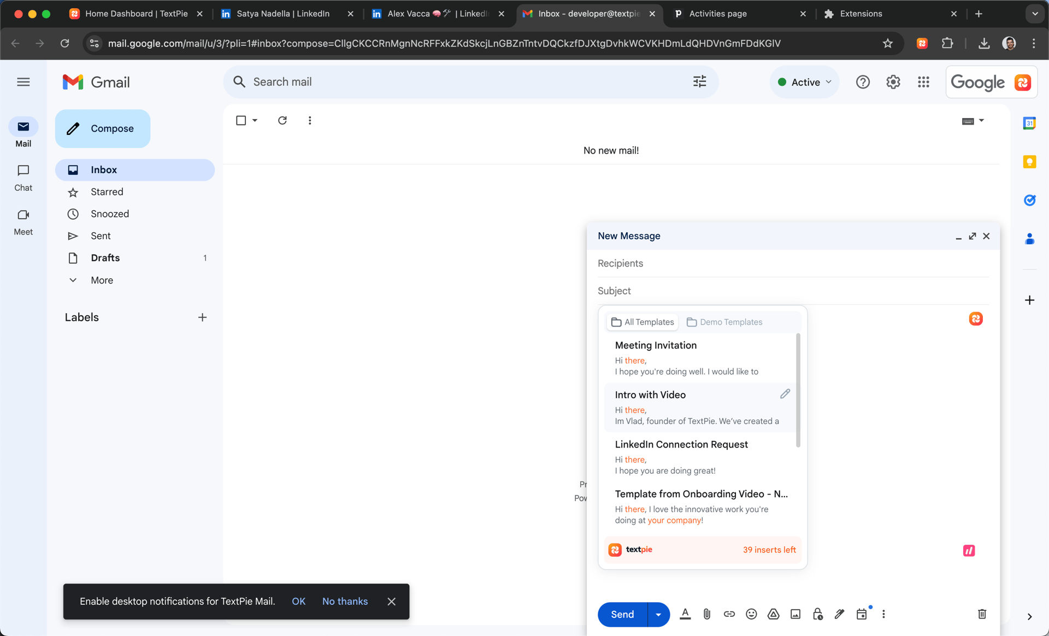Open Google Calendar side panel
The image size is (1049, 636).
tap(1030, 123)
